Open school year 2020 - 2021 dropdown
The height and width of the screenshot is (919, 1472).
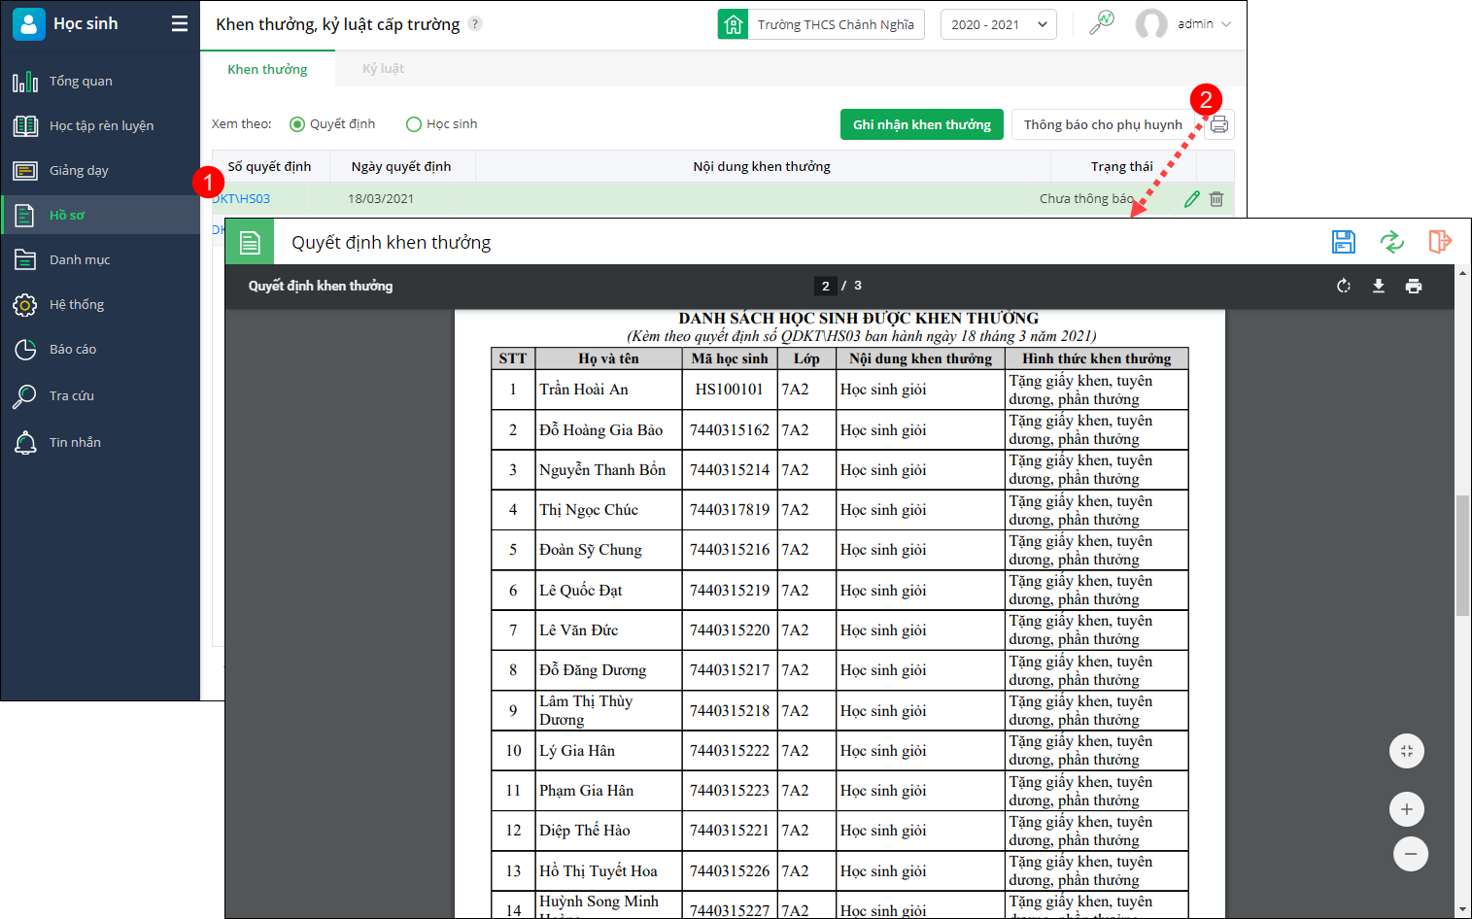coord(999,24)
